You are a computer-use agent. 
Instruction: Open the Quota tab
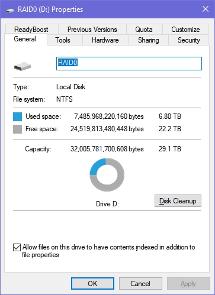[144, 29]
